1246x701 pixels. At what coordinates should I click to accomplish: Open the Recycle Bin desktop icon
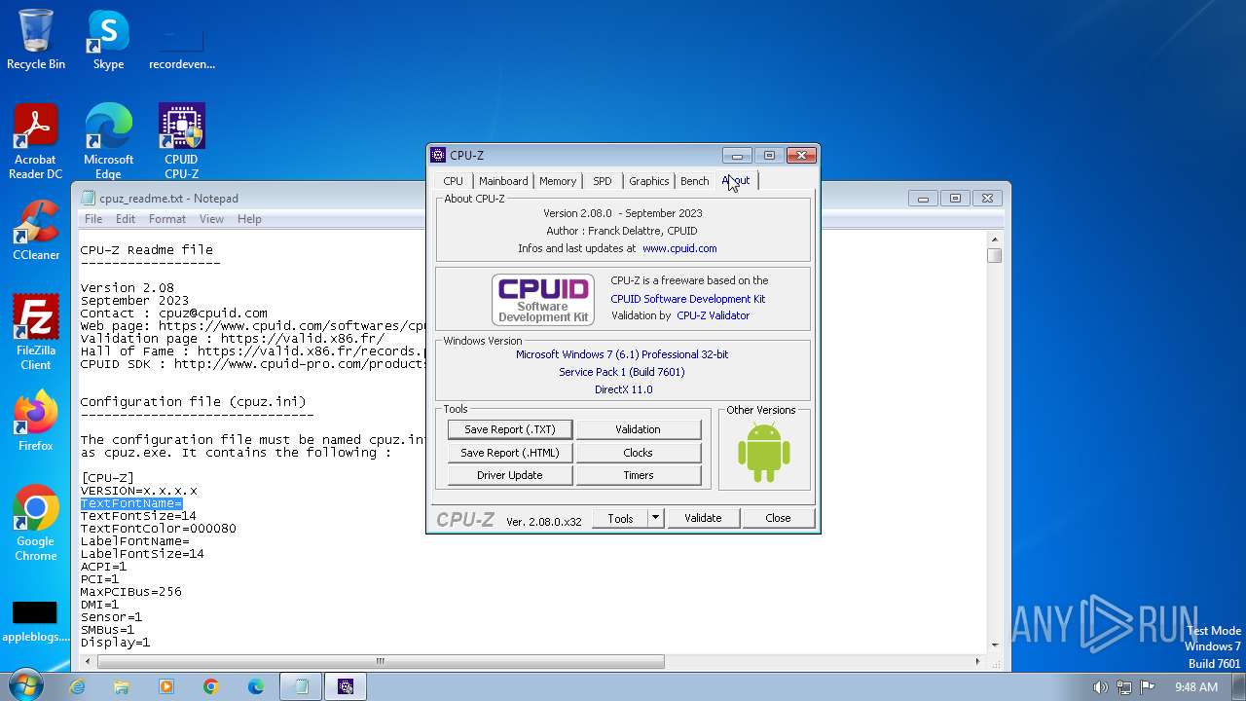[36, 39]
